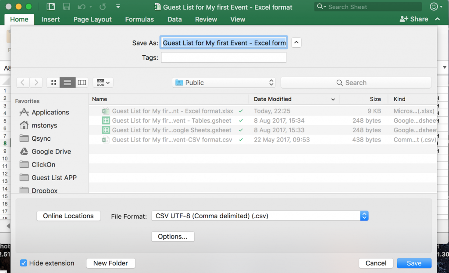Click the Online Locations button
The height and width of the screenshot is (273, 449).
click(x=68, y=216)
